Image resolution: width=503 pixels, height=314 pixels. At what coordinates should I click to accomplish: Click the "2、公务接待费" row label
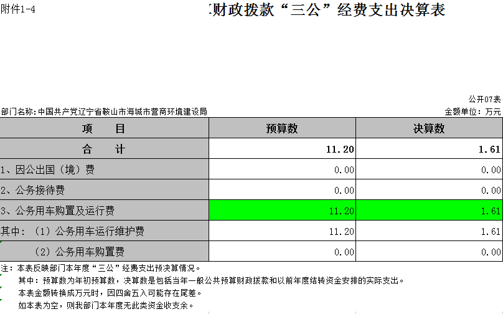tap(104, 190)
